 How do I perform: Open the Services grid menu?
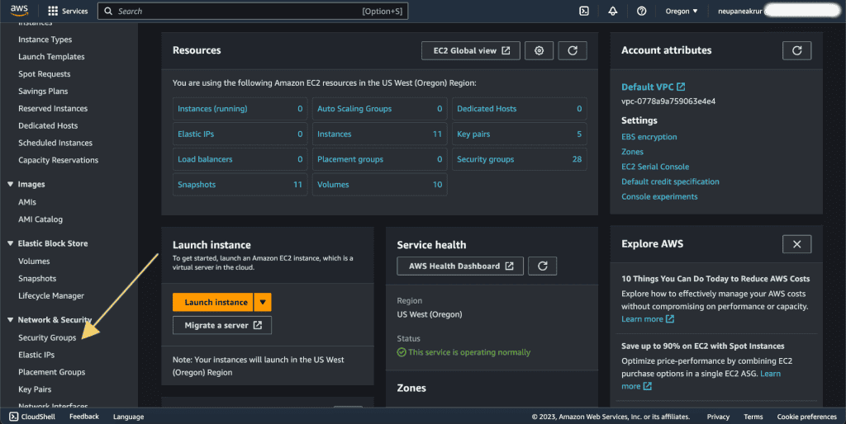click(x=68, y=11)
